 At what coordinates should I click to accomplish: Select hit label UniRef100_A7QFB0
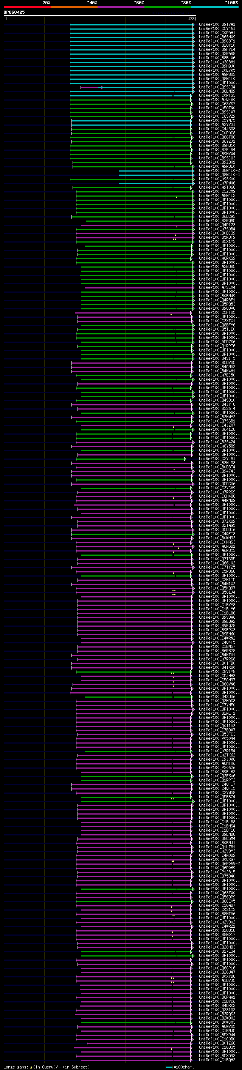click(217, 100)
